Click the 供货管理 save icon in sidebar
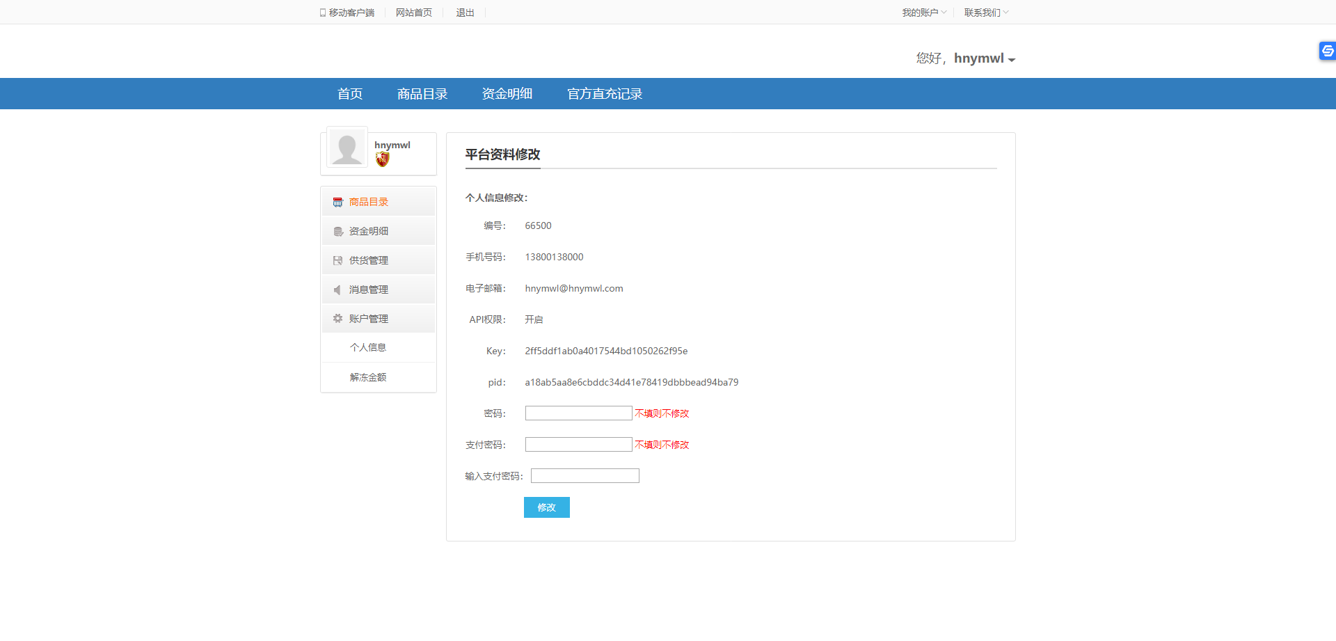This screenshot has height=641, width=1336. click(x=337, y=261)
